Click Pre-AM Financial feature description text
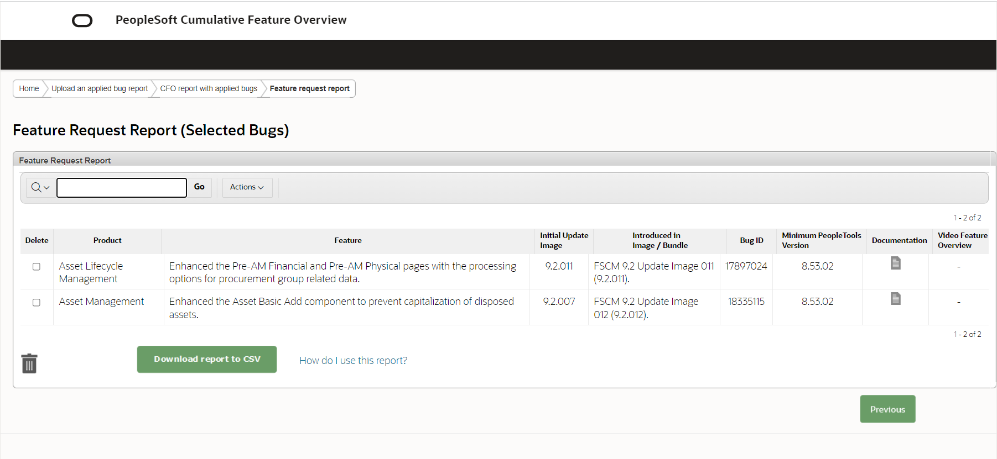Viewport: 997px width, 459px height. click(x=342, y=272)
